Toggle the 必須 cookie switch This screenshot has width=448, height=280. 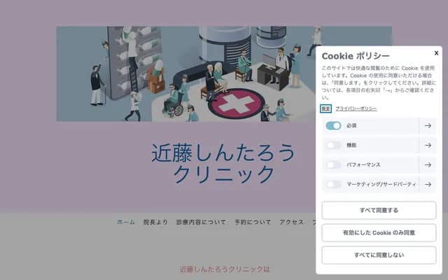click(333, 126)
